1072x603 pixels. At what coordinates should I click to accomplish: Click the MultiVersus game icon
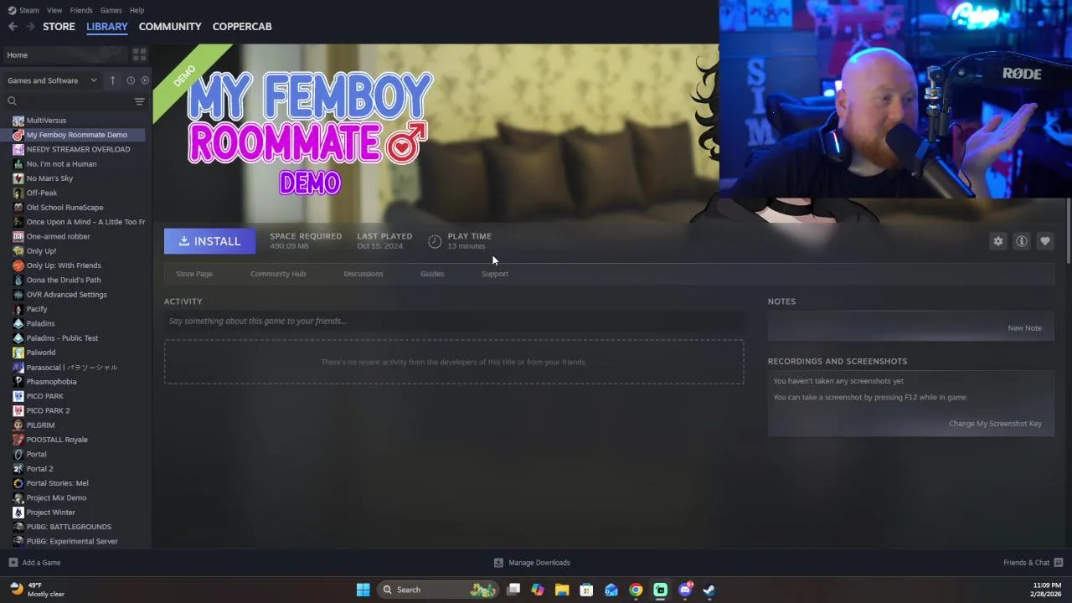click(18, 121)
